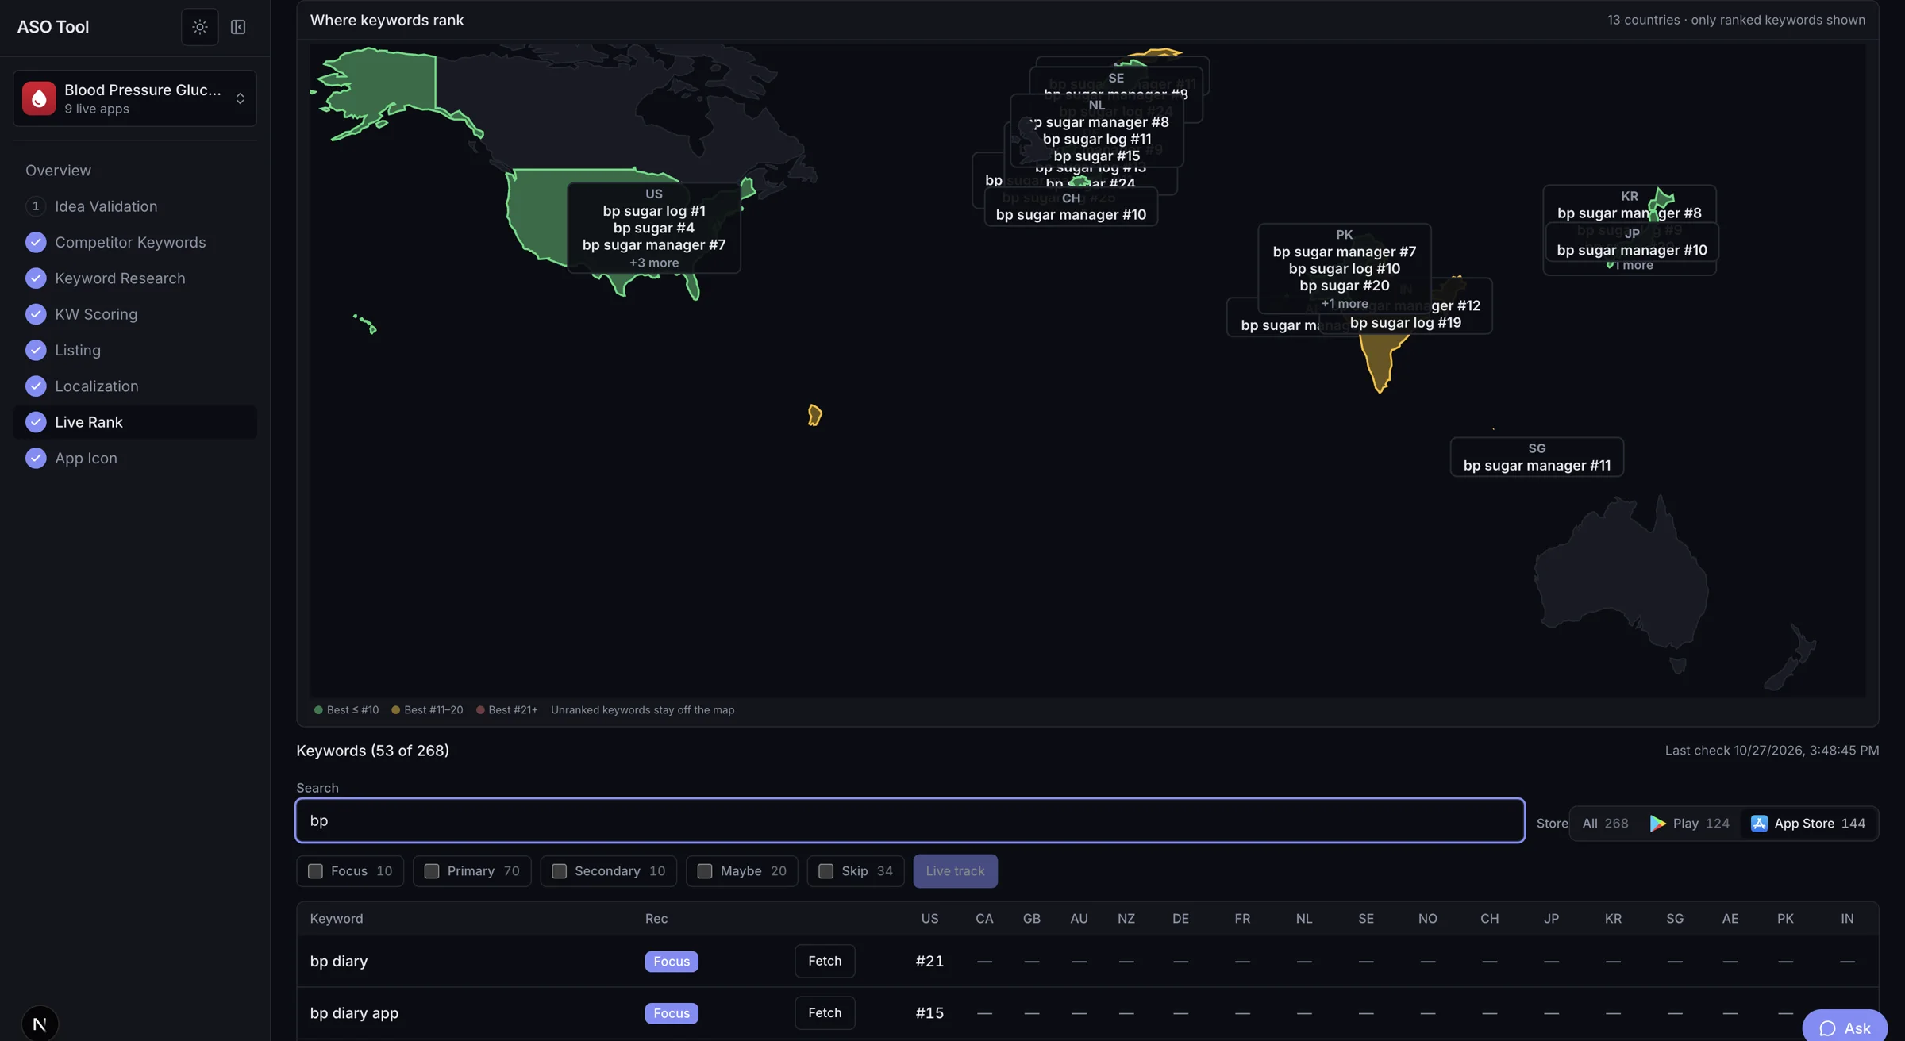The width and height of the screenshot is (1905, 1041).
Task: Open the Live Rank section
Action: point(135,422)
